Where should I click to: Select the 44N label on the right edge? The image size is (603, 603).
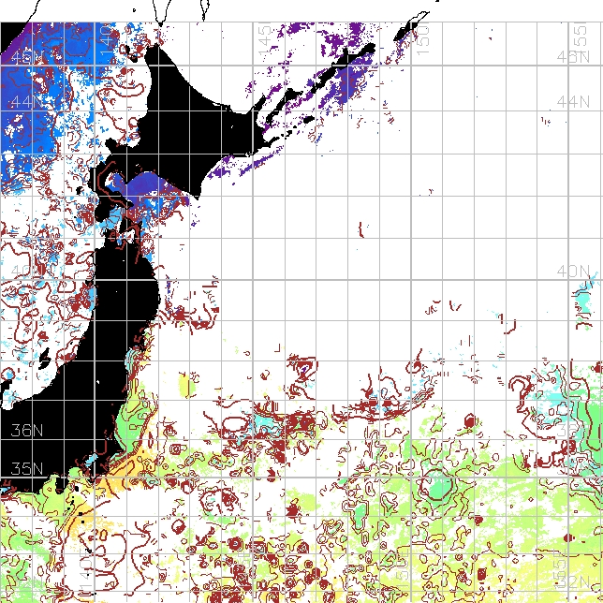tap(573, 102)
